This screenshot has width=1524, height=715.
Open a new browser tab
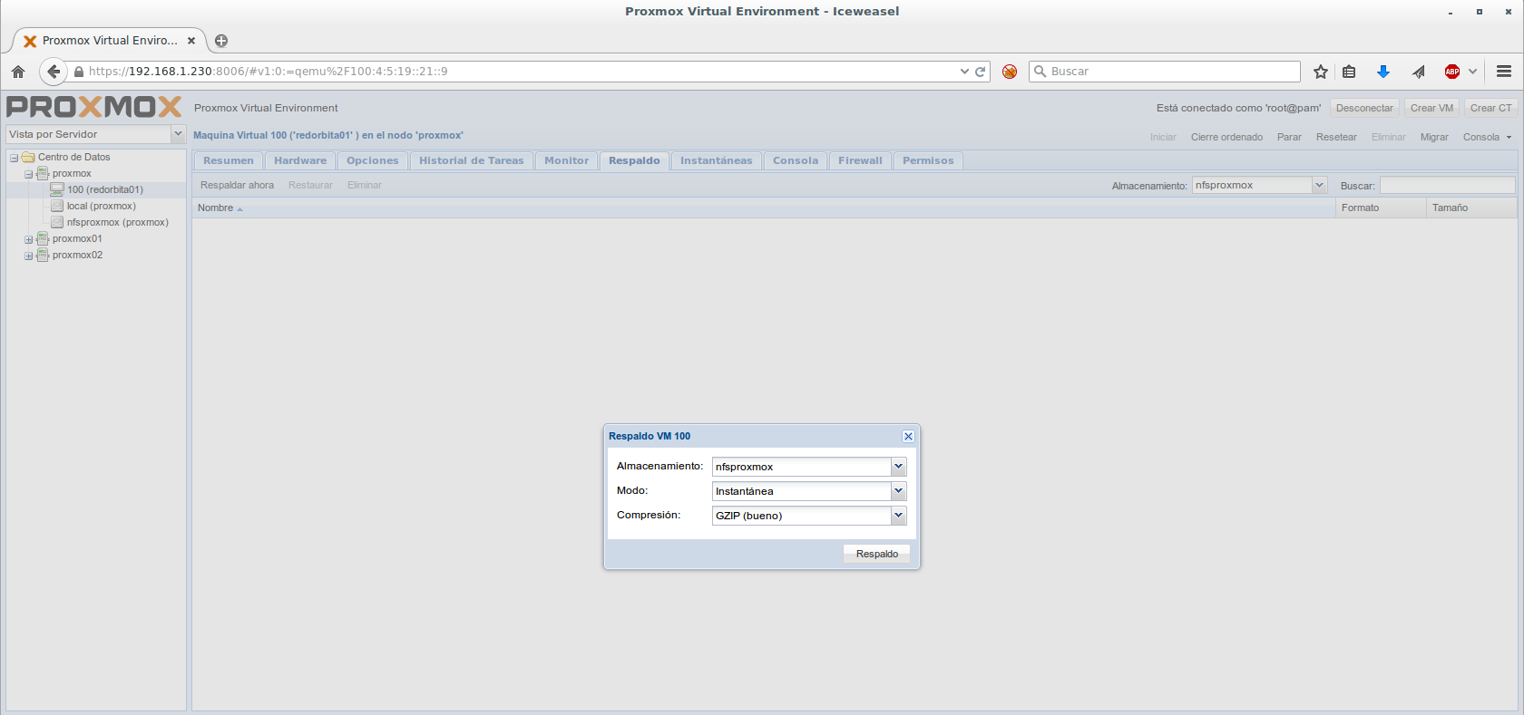221,41
